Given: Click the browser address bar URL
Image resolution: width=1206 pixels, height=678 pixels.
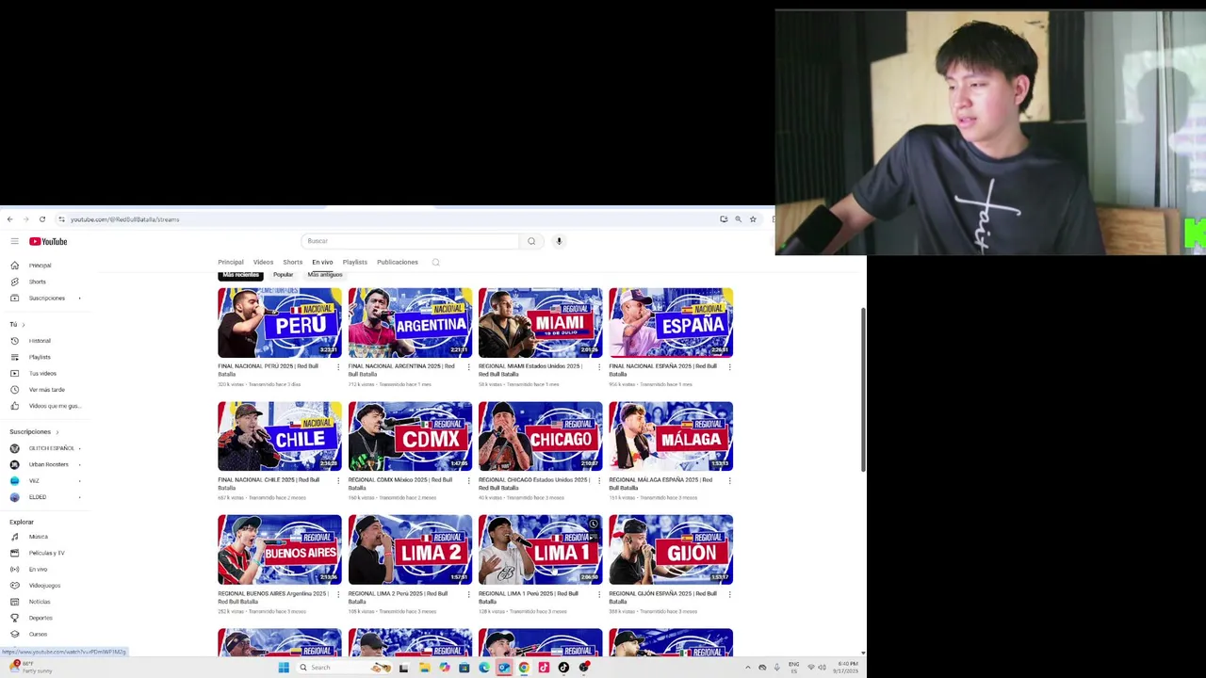Looking at the screenshot, I should click(124, 219).
